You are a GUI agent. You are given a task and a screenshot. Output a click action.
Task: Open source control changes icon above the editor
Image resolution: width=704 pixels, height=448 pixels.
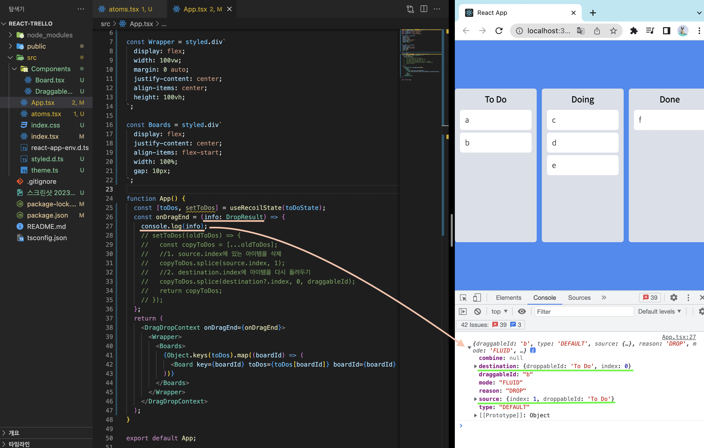410,9
